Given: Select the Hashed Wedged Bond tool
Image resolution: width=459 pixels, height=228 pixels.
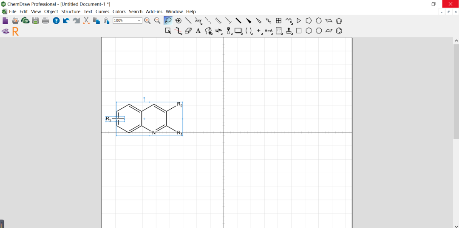Looking at the screenshot, I should [228, 21].
